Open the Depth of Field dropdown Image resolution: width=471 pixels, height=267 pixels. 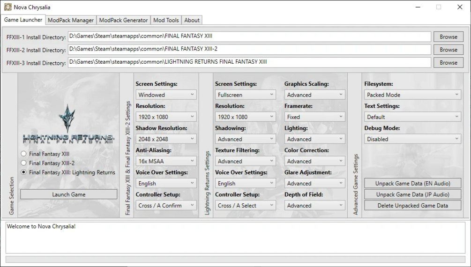pos(315,206)
